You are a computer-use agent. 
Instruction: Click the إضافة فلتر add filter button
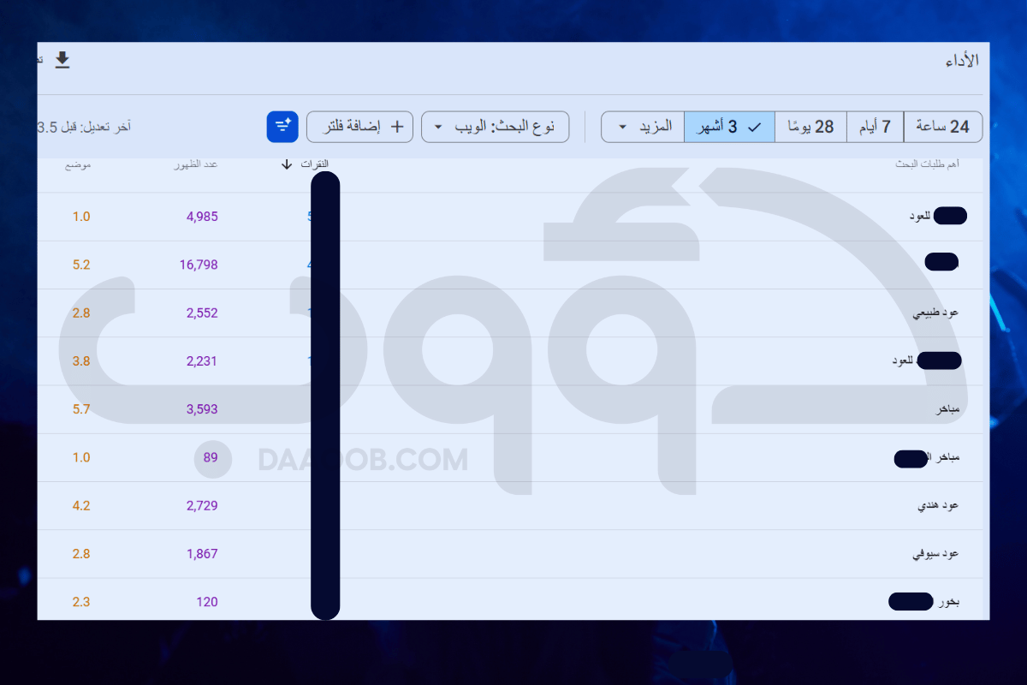click(359, 127)
